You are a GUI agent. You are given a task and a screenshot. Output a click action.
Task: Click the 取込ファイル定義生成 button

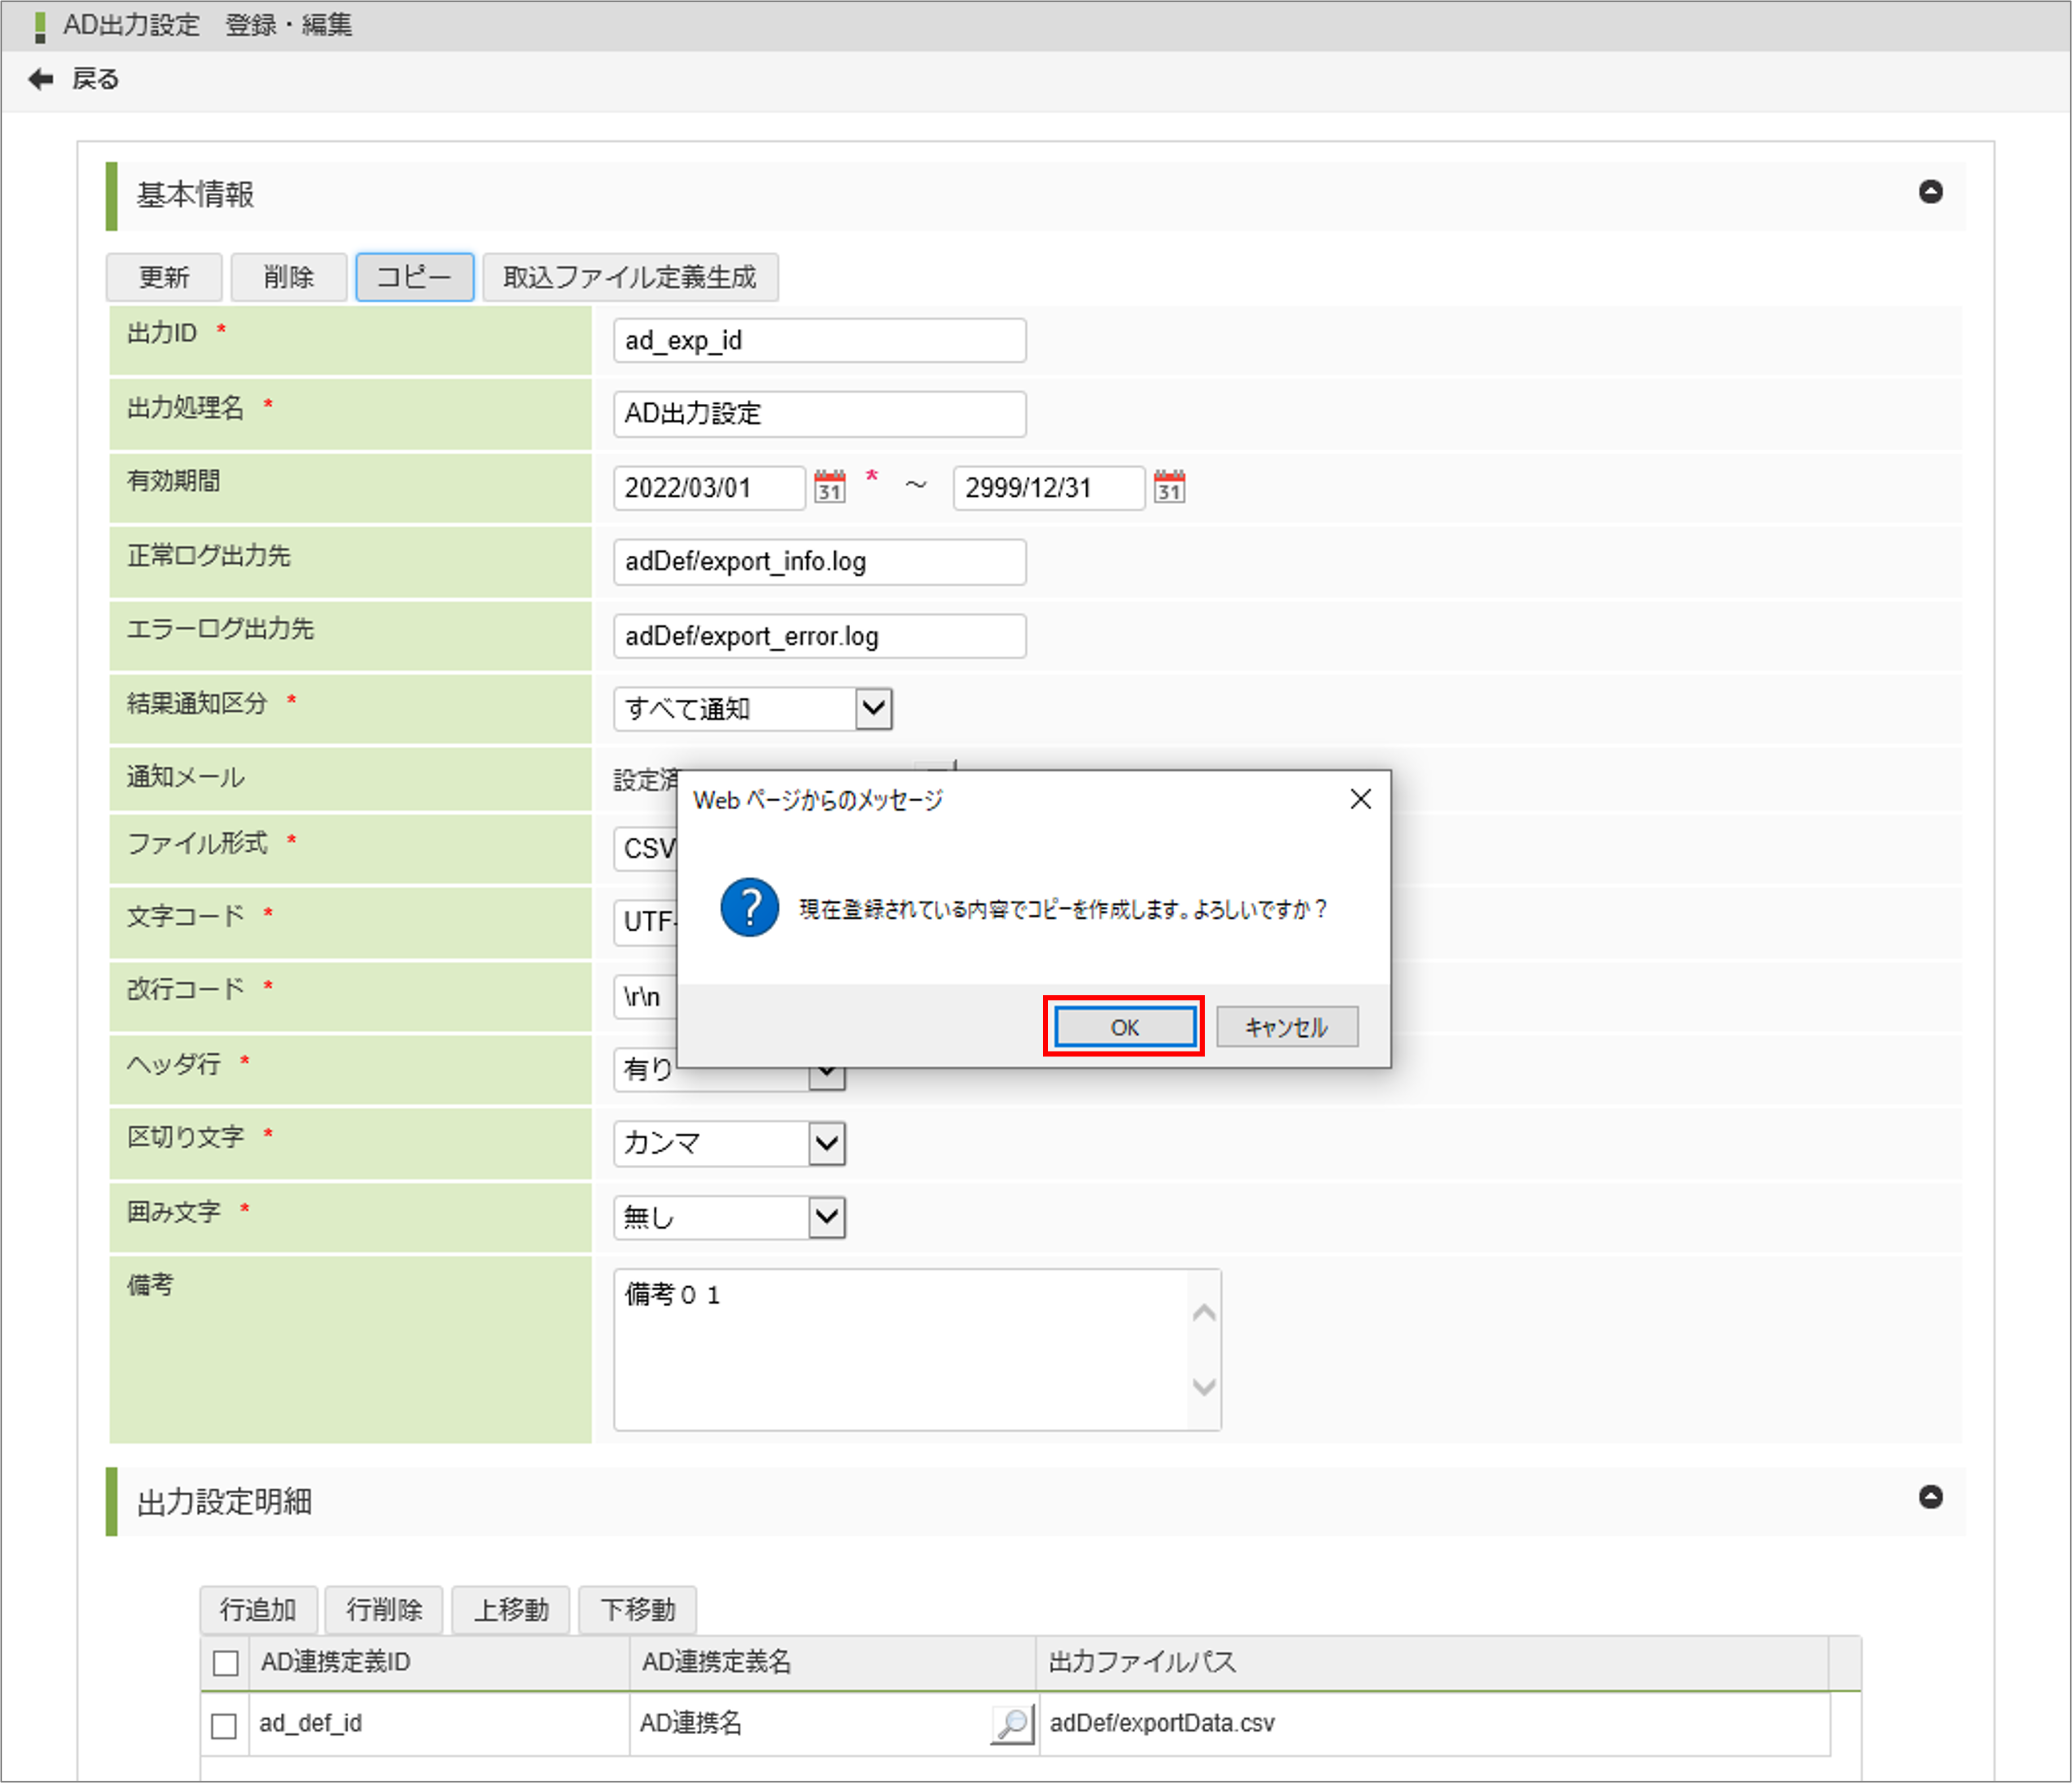tap(630, 277)
